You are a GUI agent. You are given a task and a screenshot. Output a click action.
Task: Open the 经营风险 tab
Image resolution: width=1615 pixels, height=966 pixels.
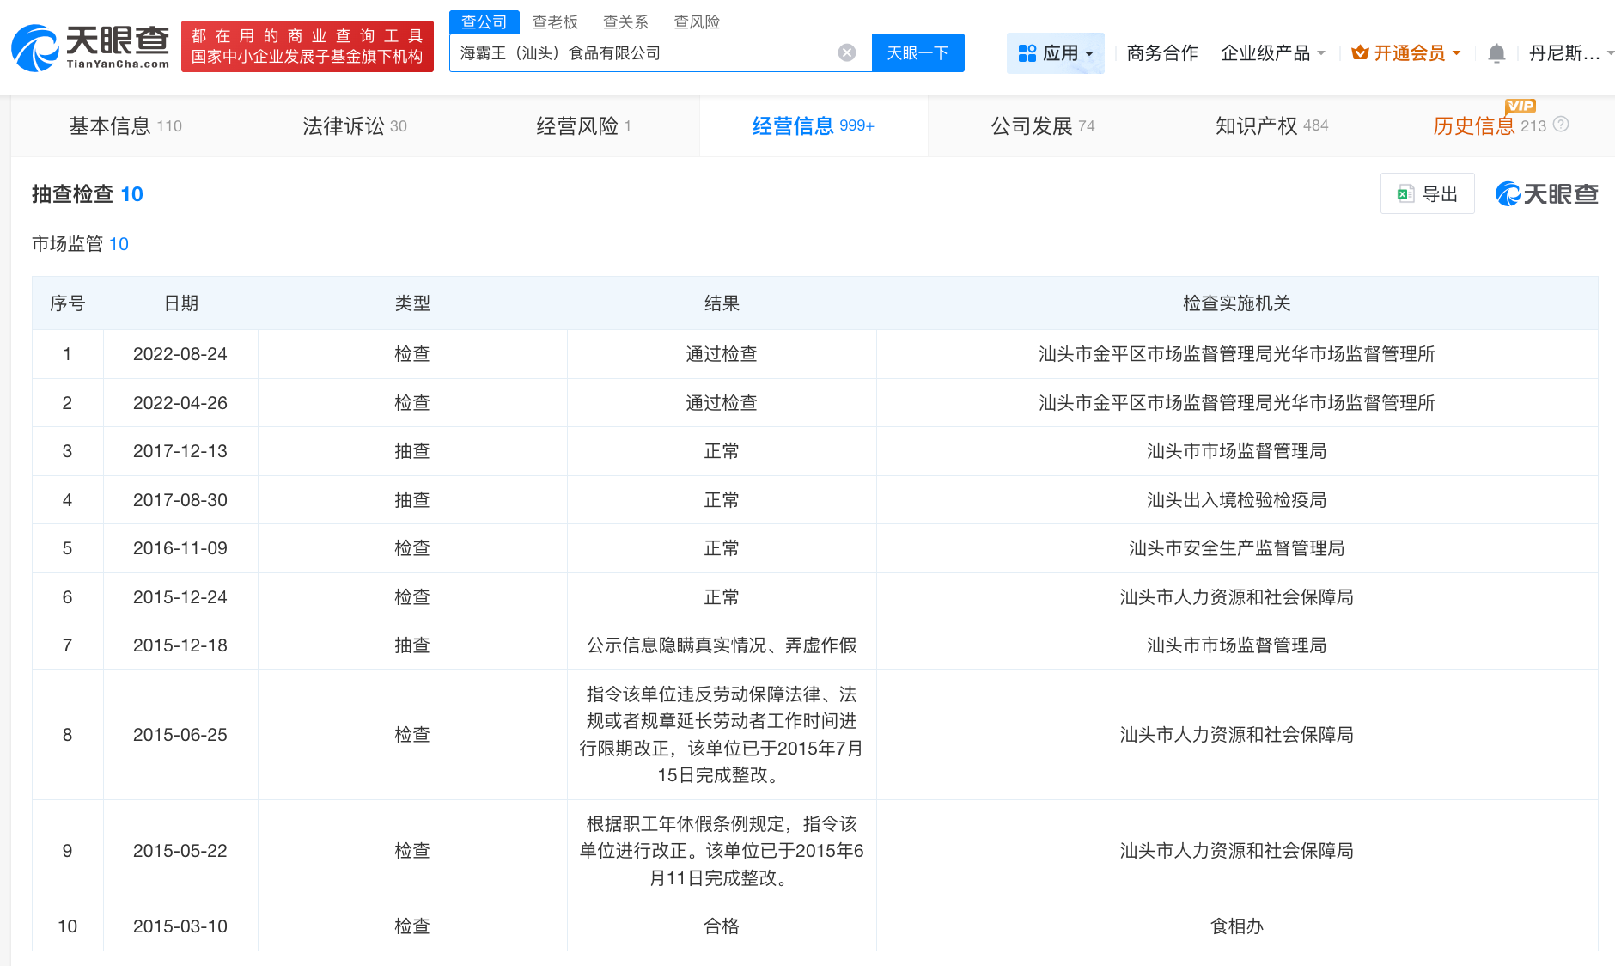pos(584,126)
